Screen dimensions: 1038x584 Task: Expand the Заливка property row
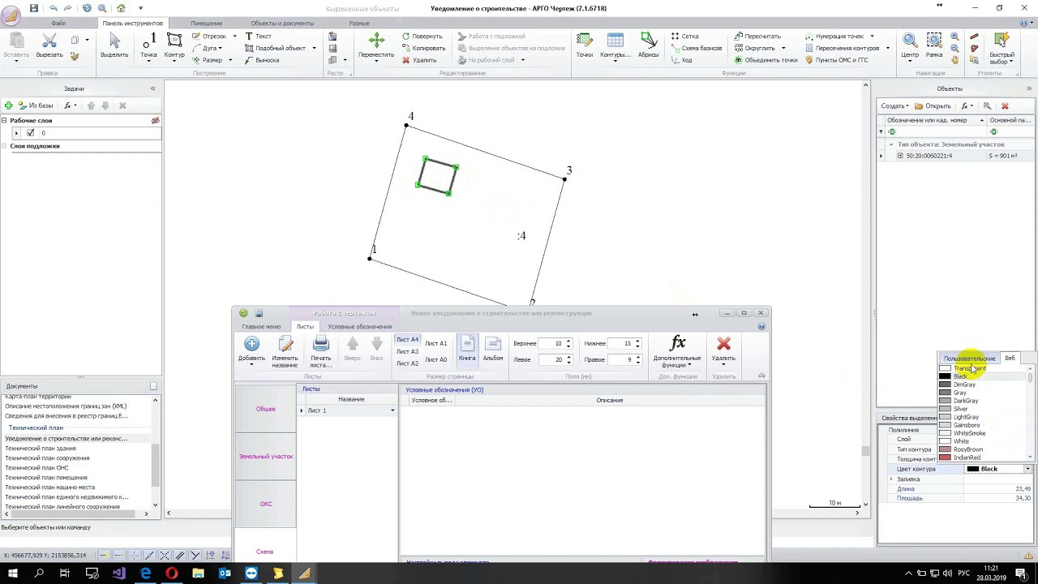[x=891, y=479]
